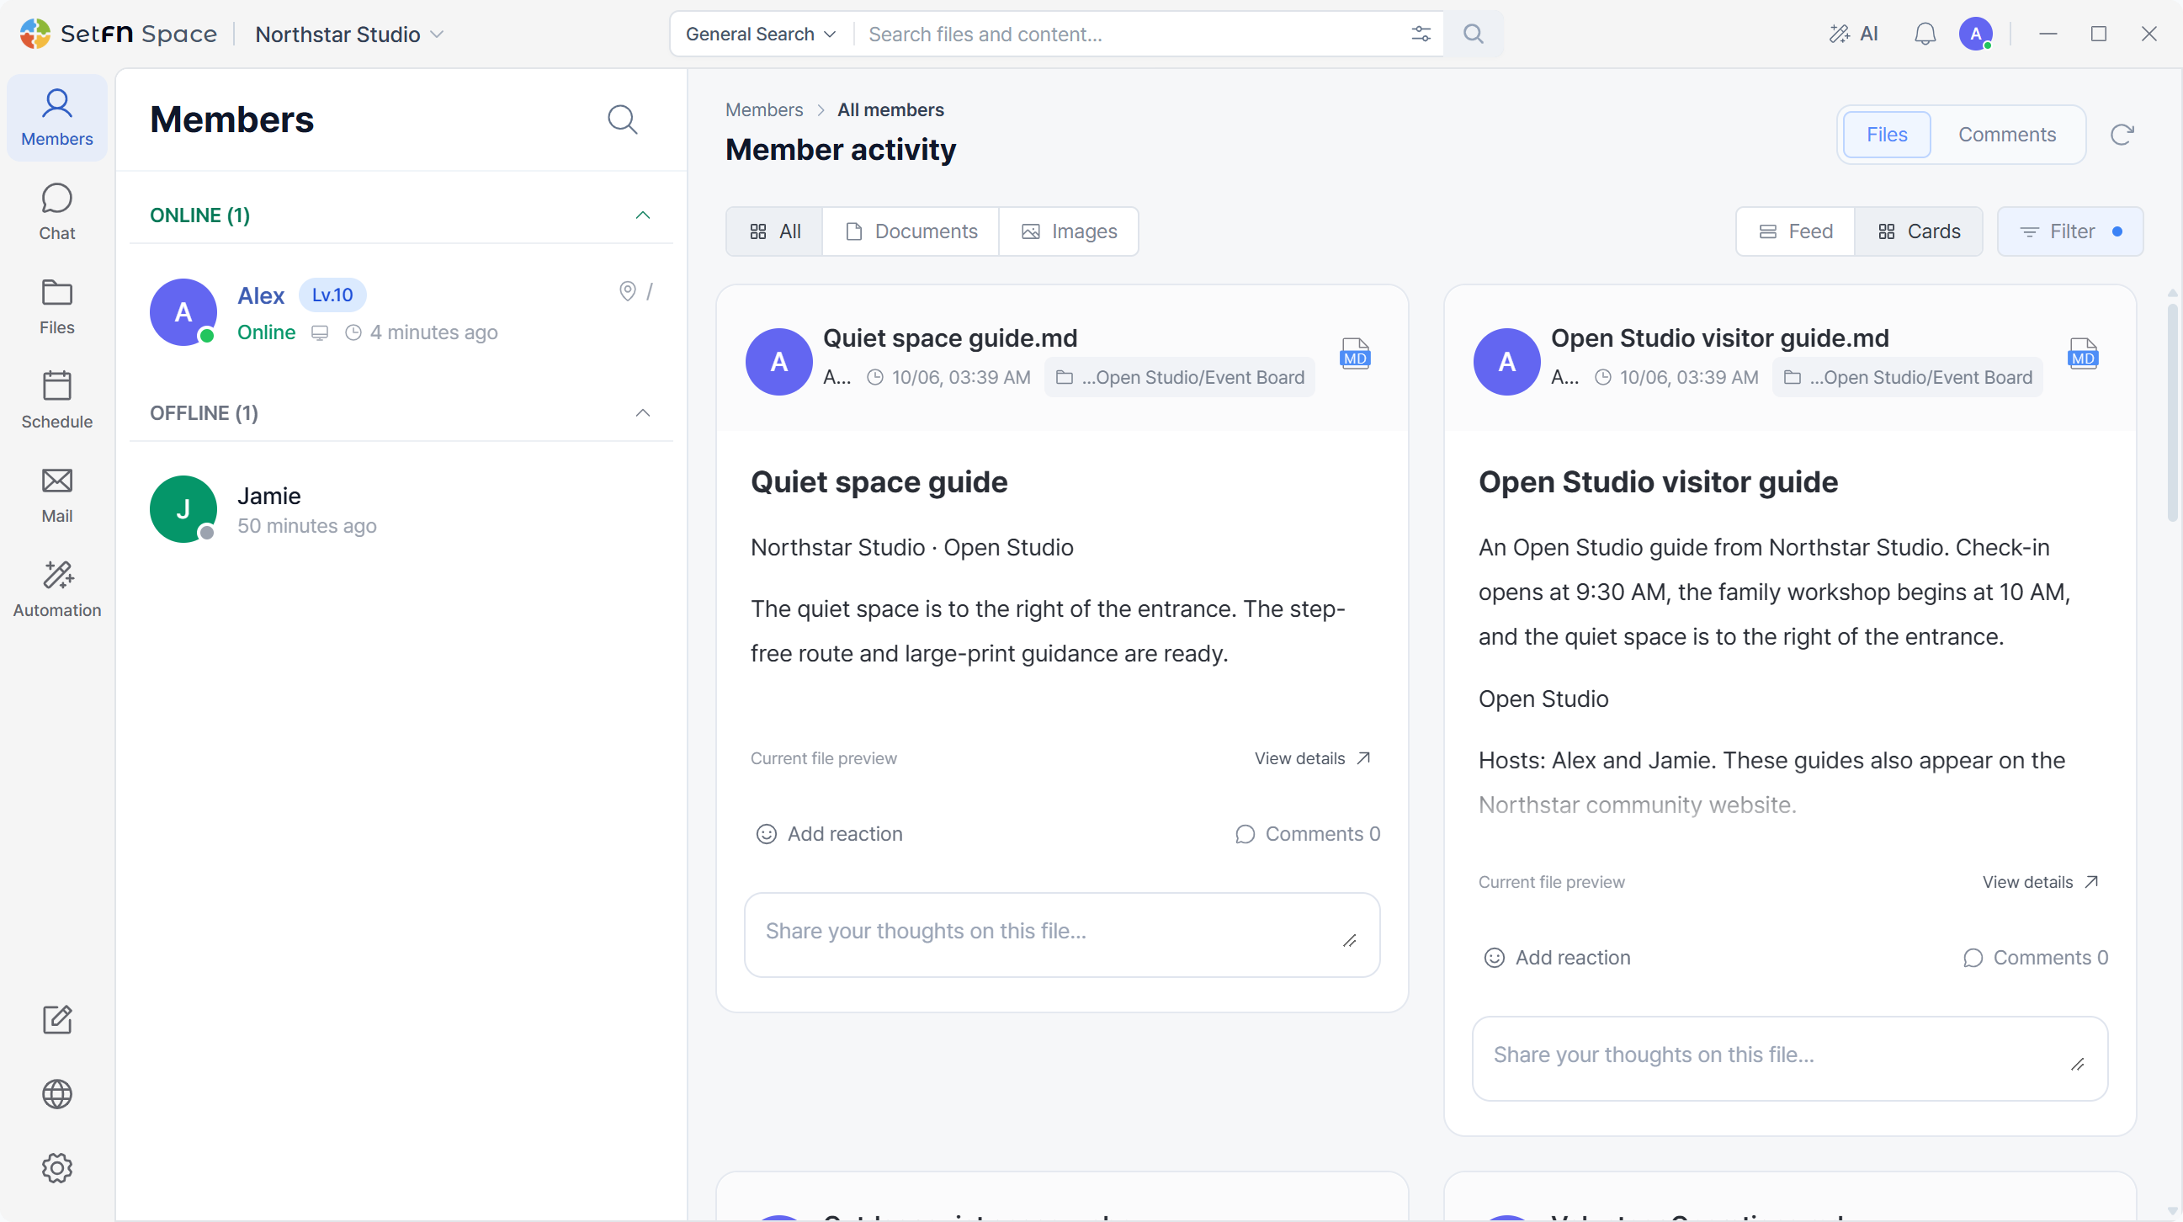The image size is (2183, 1222).
Task: Search members with magnifier icon
Action: click(x=622, y=120)
